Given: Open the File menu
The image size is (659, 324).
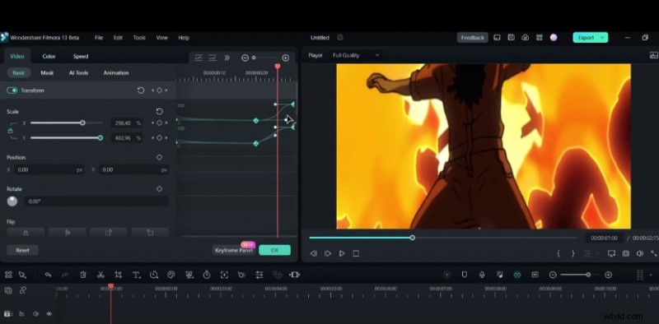Looking at the screenshot, I should tap(99, 37).
